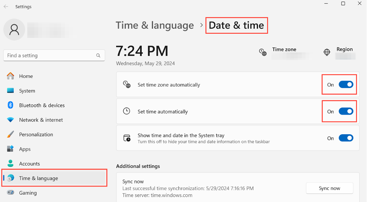Click the Apps icon in sidebar
Screen dimensions: 367x202
click(10, 149)
